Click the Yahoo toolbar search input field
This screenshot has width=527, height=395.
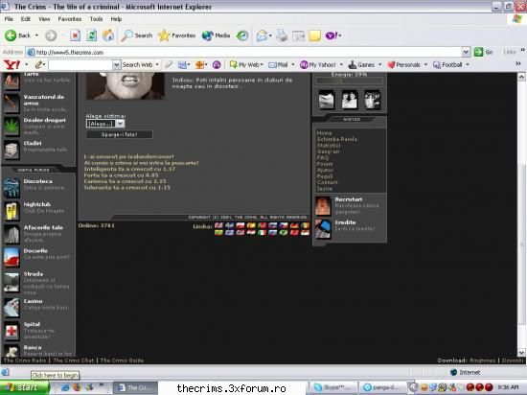coord(80,64)
